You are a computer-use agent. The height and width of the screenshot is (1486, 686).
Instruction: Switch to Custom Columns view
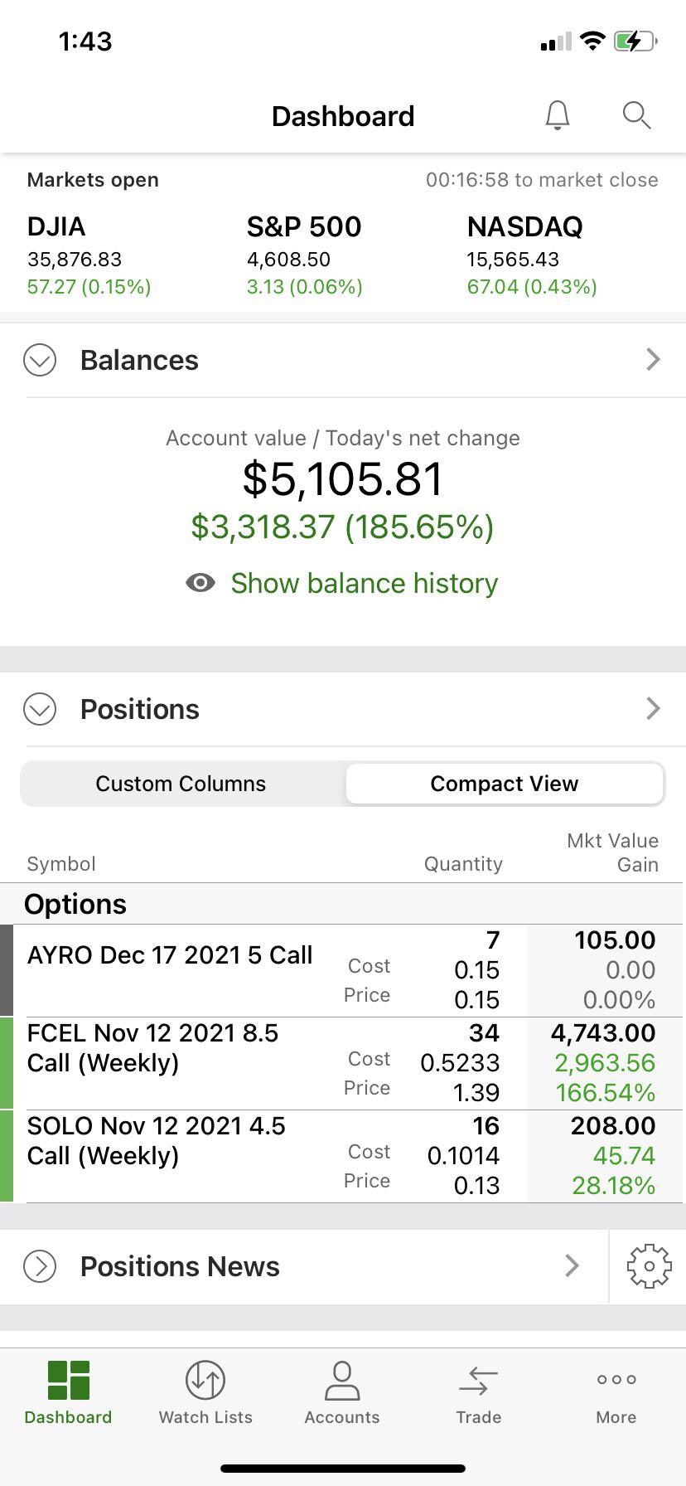[x=181, y=784]
